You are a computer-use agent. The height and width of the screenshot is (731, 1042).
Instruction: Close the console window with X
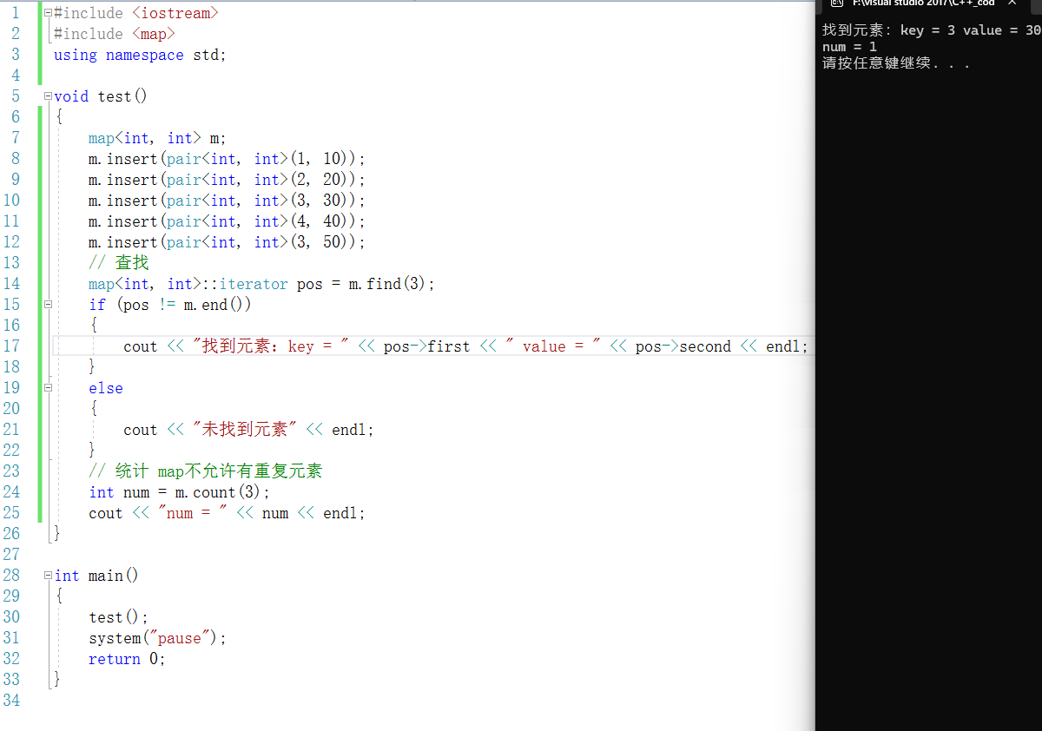[x=1012, y=3]
